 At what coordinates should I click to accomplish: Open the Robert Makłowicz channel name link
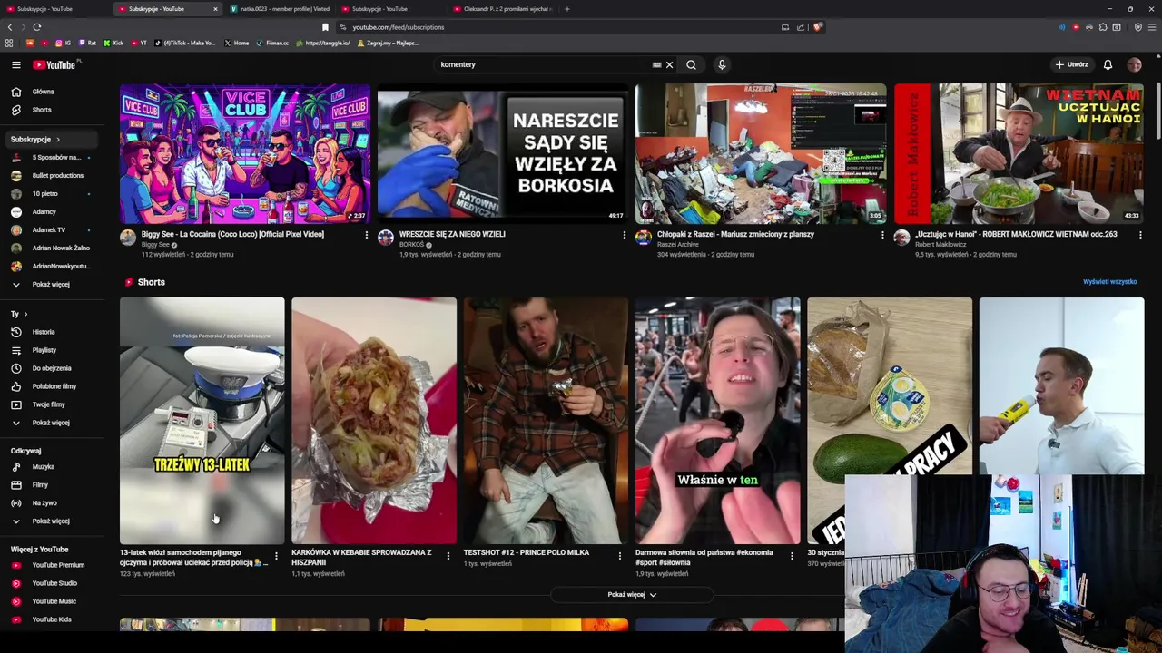pos(940,245)
